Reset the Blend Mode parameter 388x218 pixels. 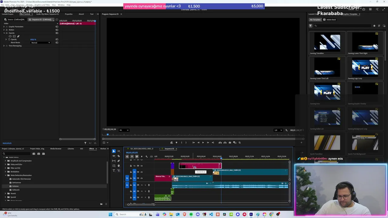[57, 43]
